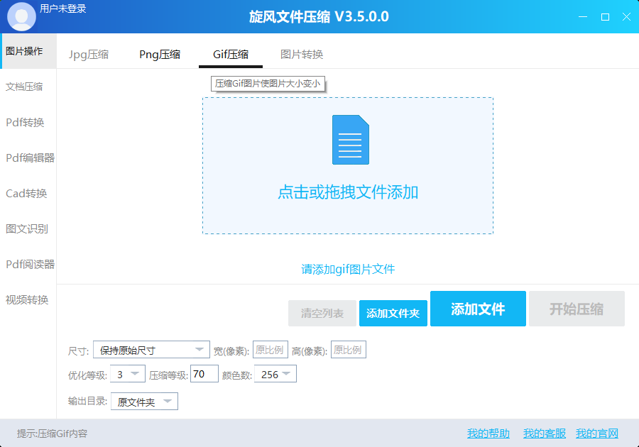Go to Cad转换 in the sidebar
The image size is (639, 447).
[26, 193]
